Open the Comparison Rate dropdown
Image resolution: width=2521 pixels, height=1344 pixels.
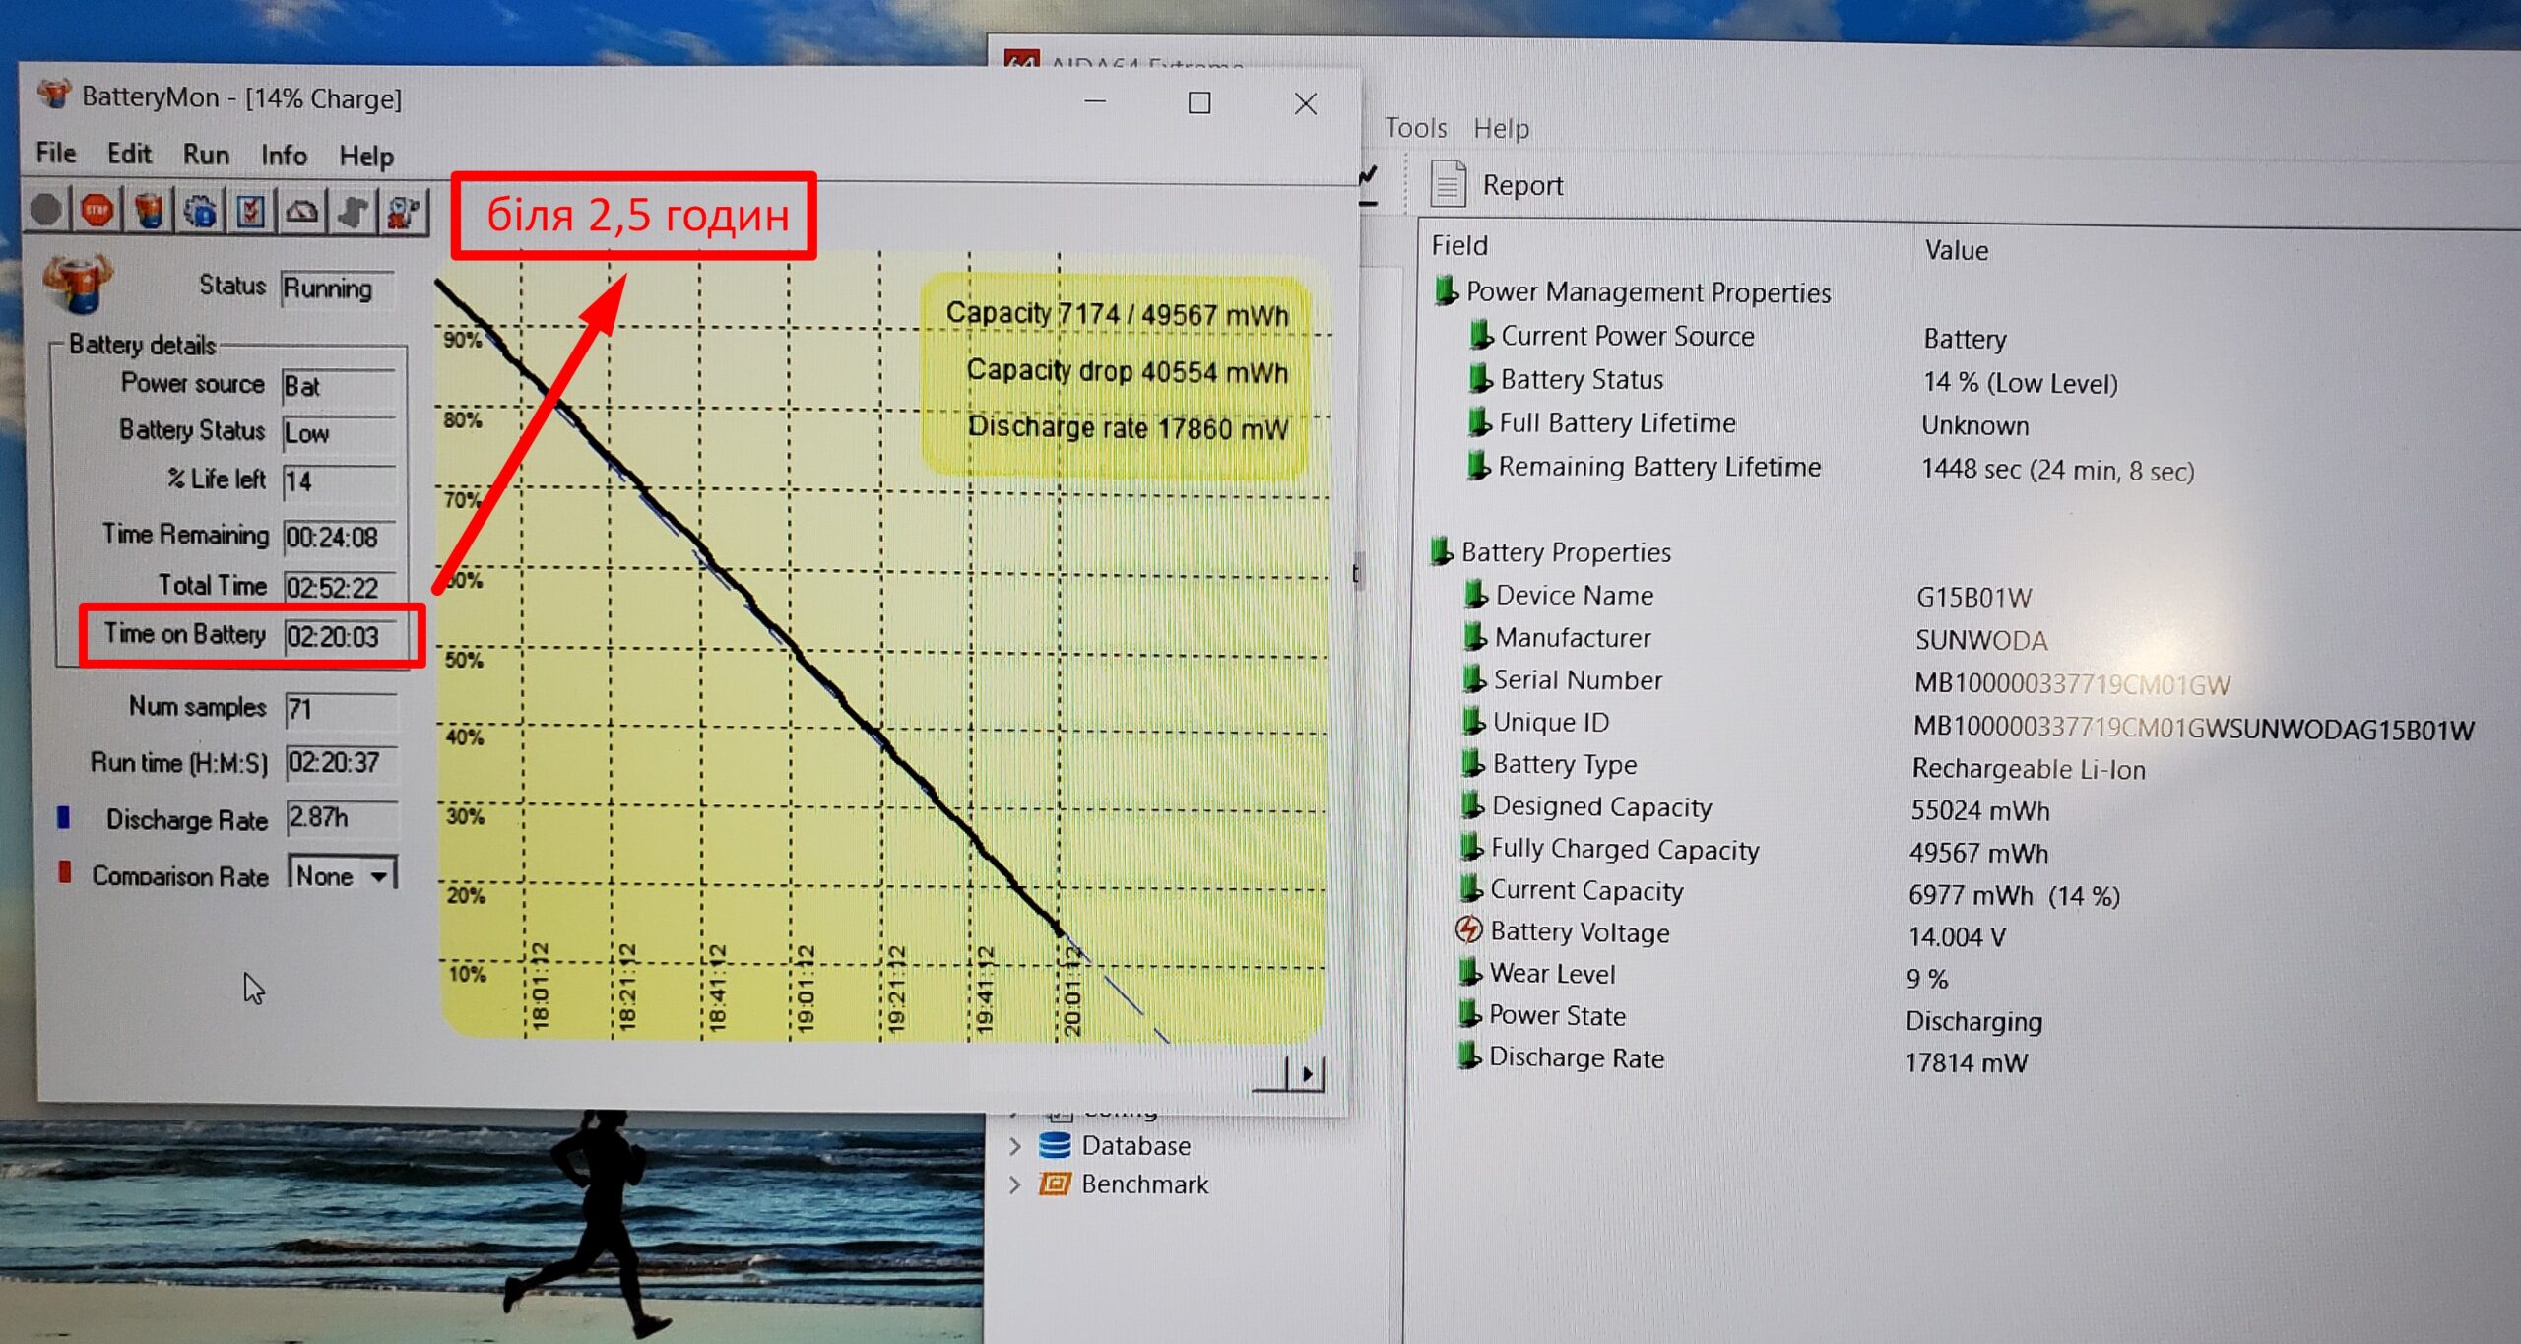[x=379, y=875]
